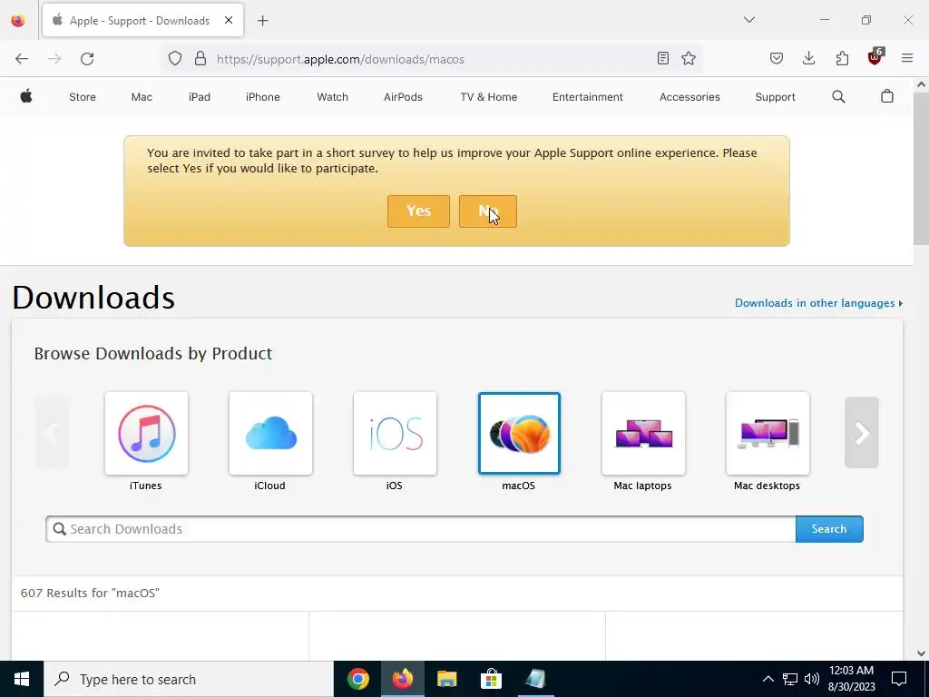Click the blue Search button
929x697 pixels.
[x=829, y=529]
